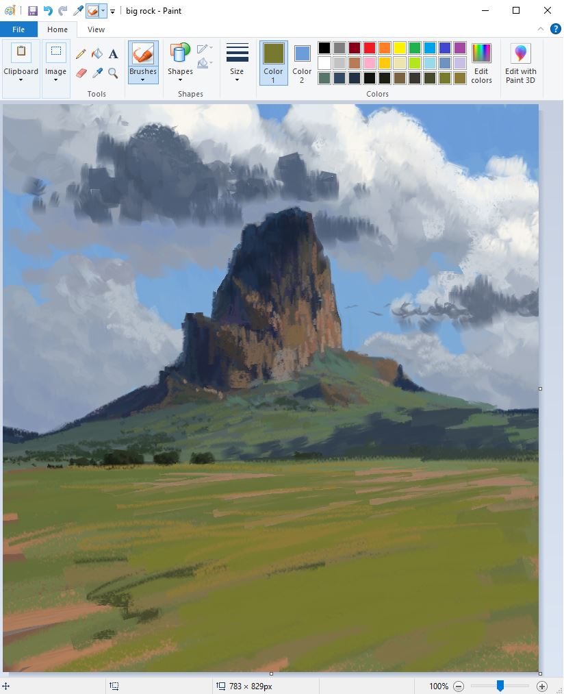Choose the white palette swatch
Image resolution: width=564 pixels, height=694 pixels.
coord(324,63)
